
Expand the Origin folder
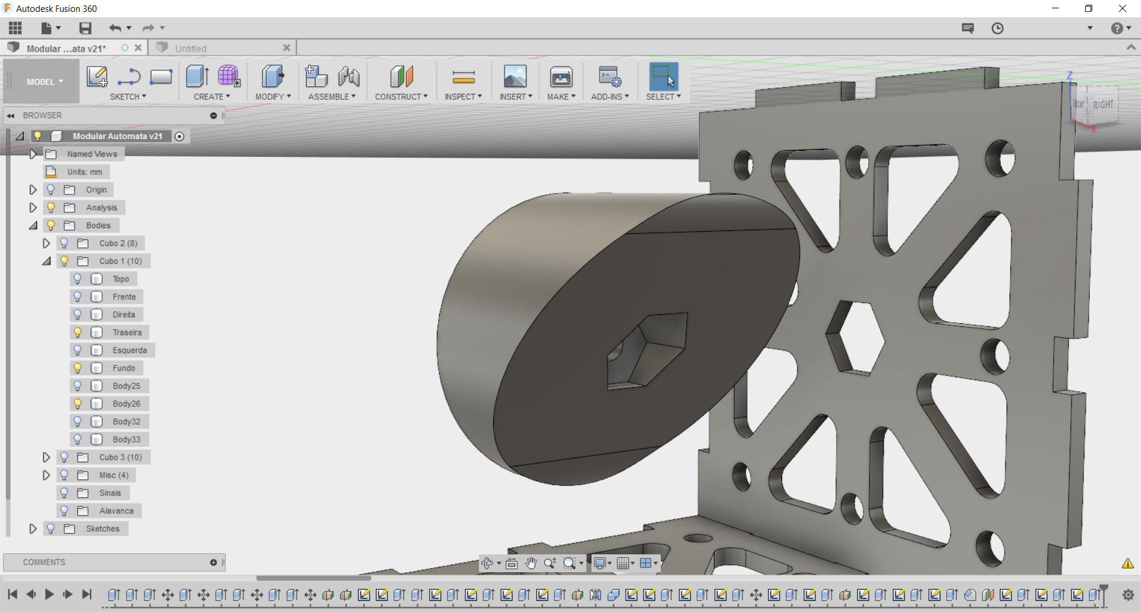[x=33, y=190]
